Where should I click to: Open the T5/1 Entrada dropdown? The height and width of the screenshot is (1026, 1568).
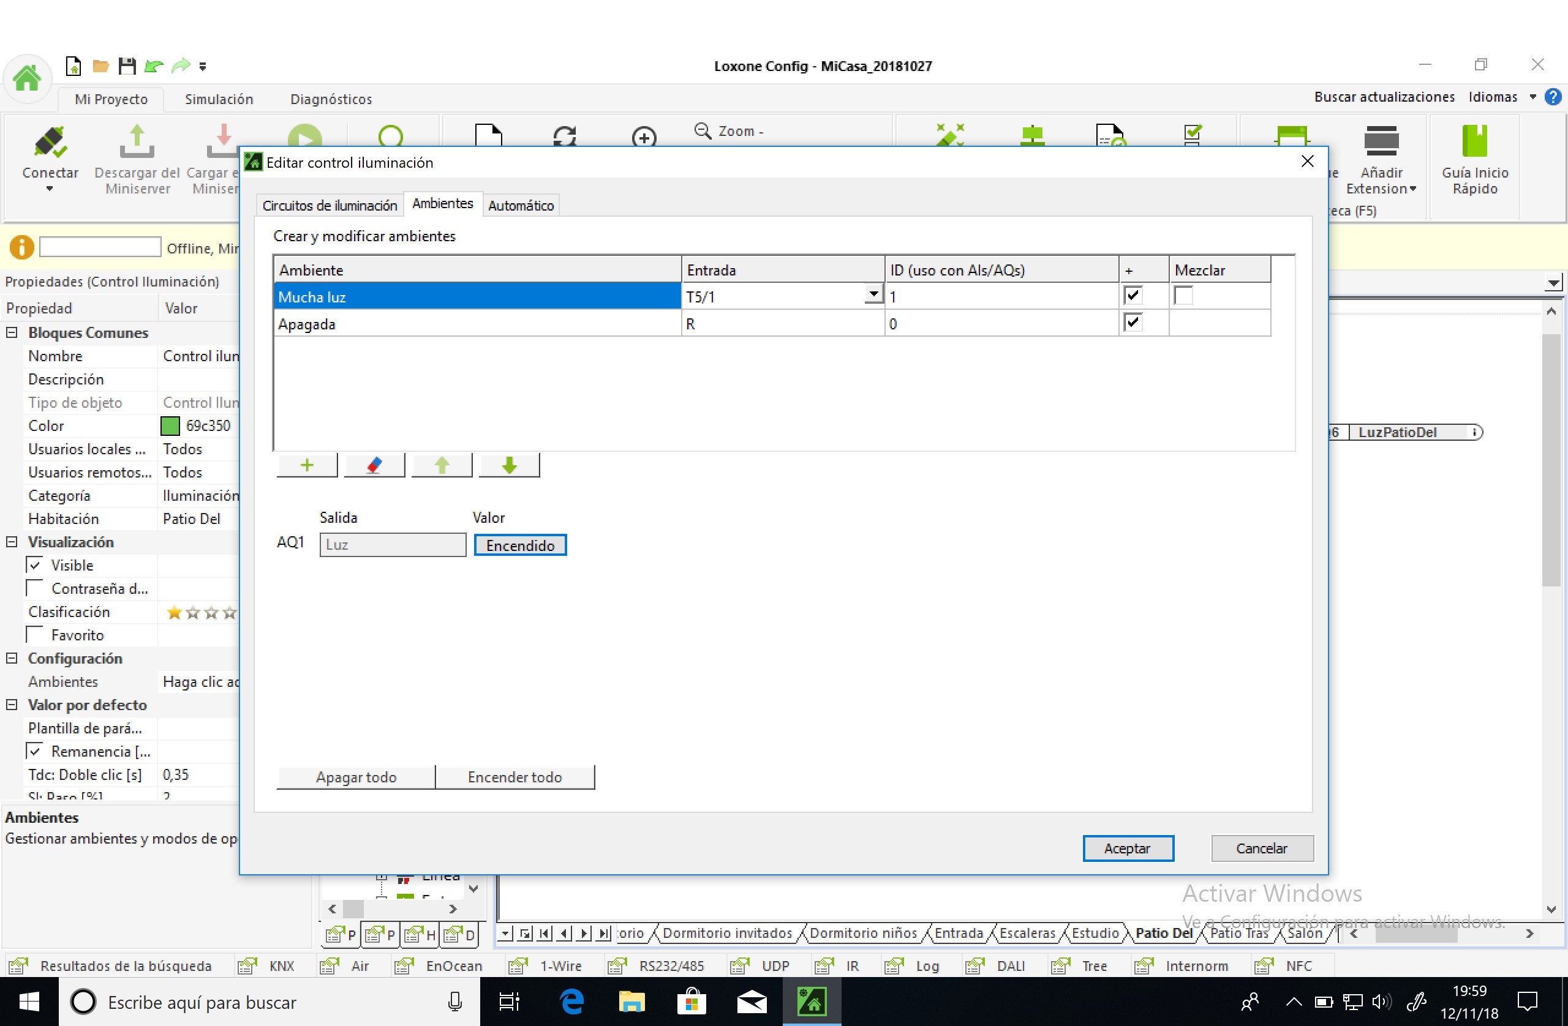coord(873,294)
